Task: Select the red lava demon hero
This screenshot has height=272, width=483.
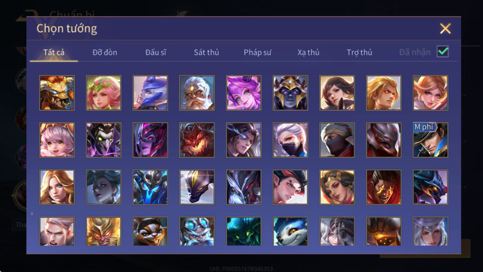Action: (197, 140)
